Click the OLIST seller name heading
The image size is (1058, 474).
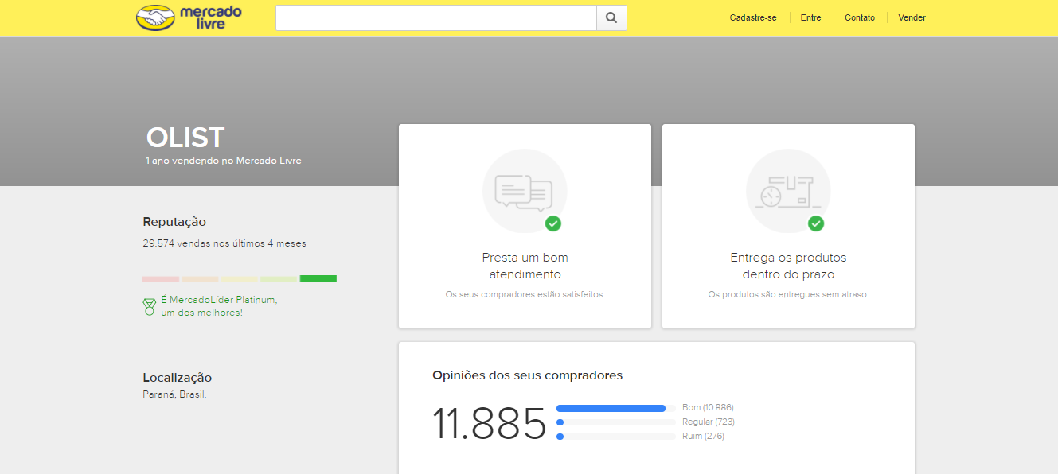pos(185,138)
